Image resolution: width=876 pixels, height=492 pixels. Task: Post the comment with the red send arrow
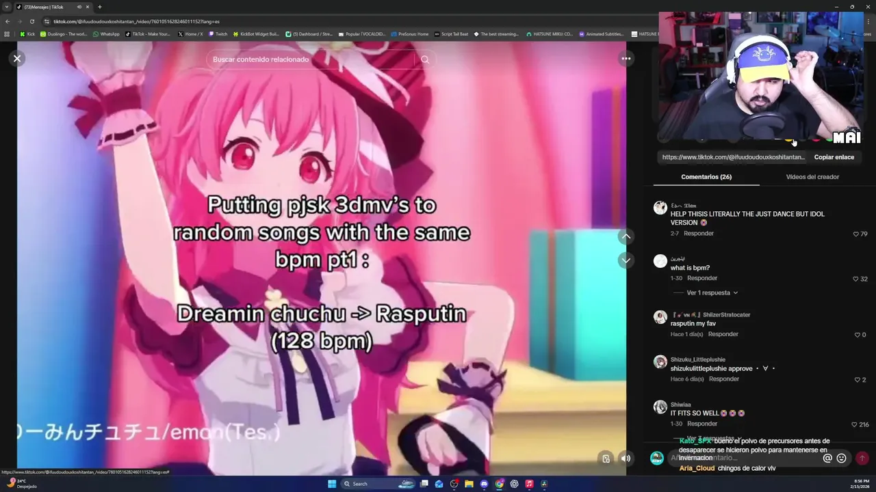point(862,458)
